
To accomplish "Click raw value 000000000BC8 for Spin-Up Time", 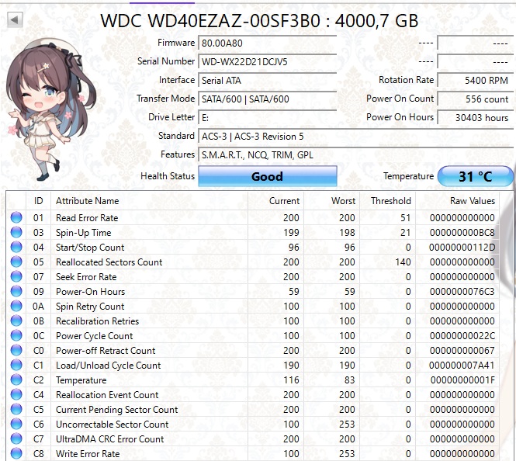I will click(462, 233).
